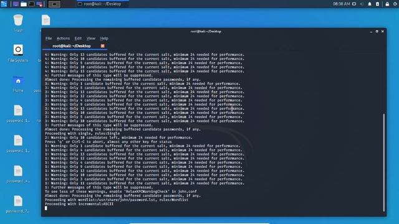
Task: Click the 'Proceeding with incremental:ASCII' line
Action: point(79,204)
